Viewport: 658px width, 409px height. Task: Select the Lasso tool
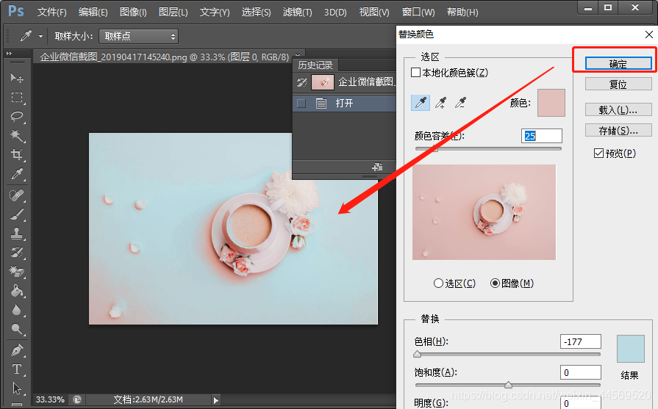pyautogui.click(x=17, y=117)
